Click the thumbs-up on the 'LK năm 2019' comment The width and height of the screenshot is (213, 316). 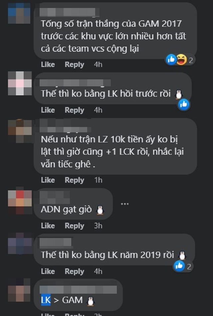click(x=179, y=266)
